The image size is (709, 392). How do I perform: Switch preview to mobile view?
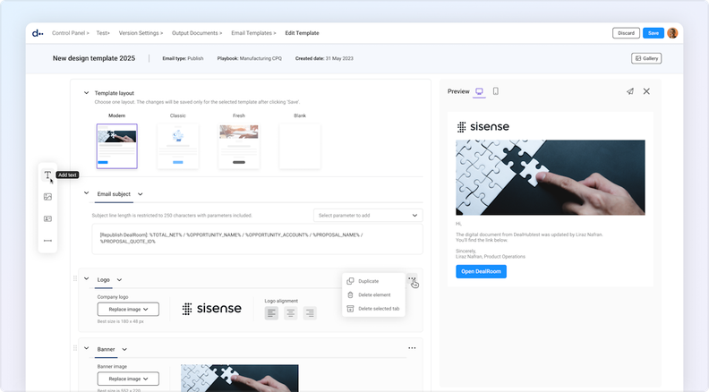coord(496,91)
